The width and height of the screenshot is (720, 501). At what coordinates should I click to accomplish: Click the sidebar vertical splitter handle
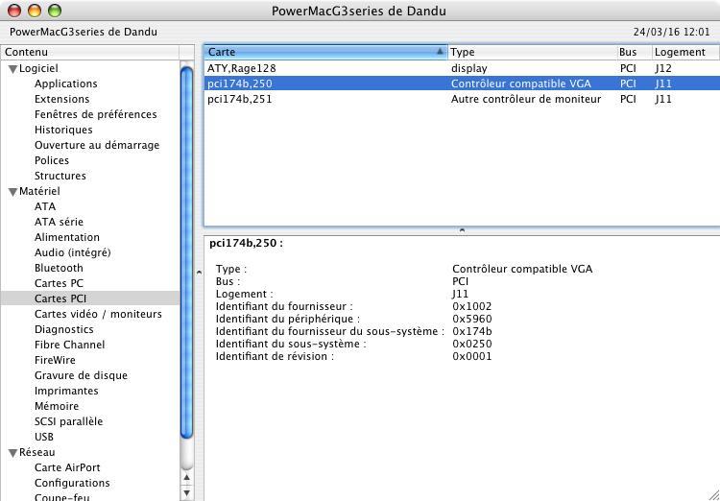click(x=199, y=272)
